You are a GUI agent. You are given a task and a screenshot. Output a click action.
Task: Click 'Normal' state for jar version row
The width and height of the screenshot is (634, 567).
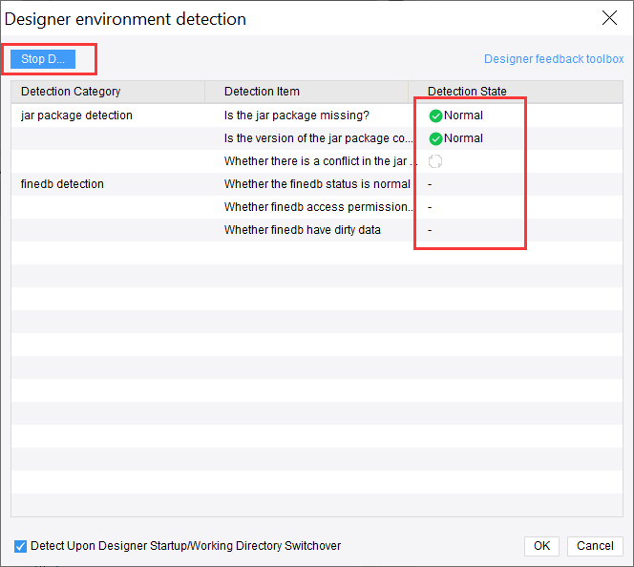point(463,138)
